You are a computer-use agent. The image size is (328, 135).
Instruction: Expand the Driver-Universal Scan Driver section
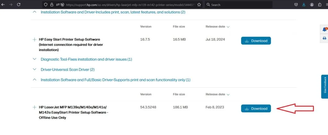[35, 69]
